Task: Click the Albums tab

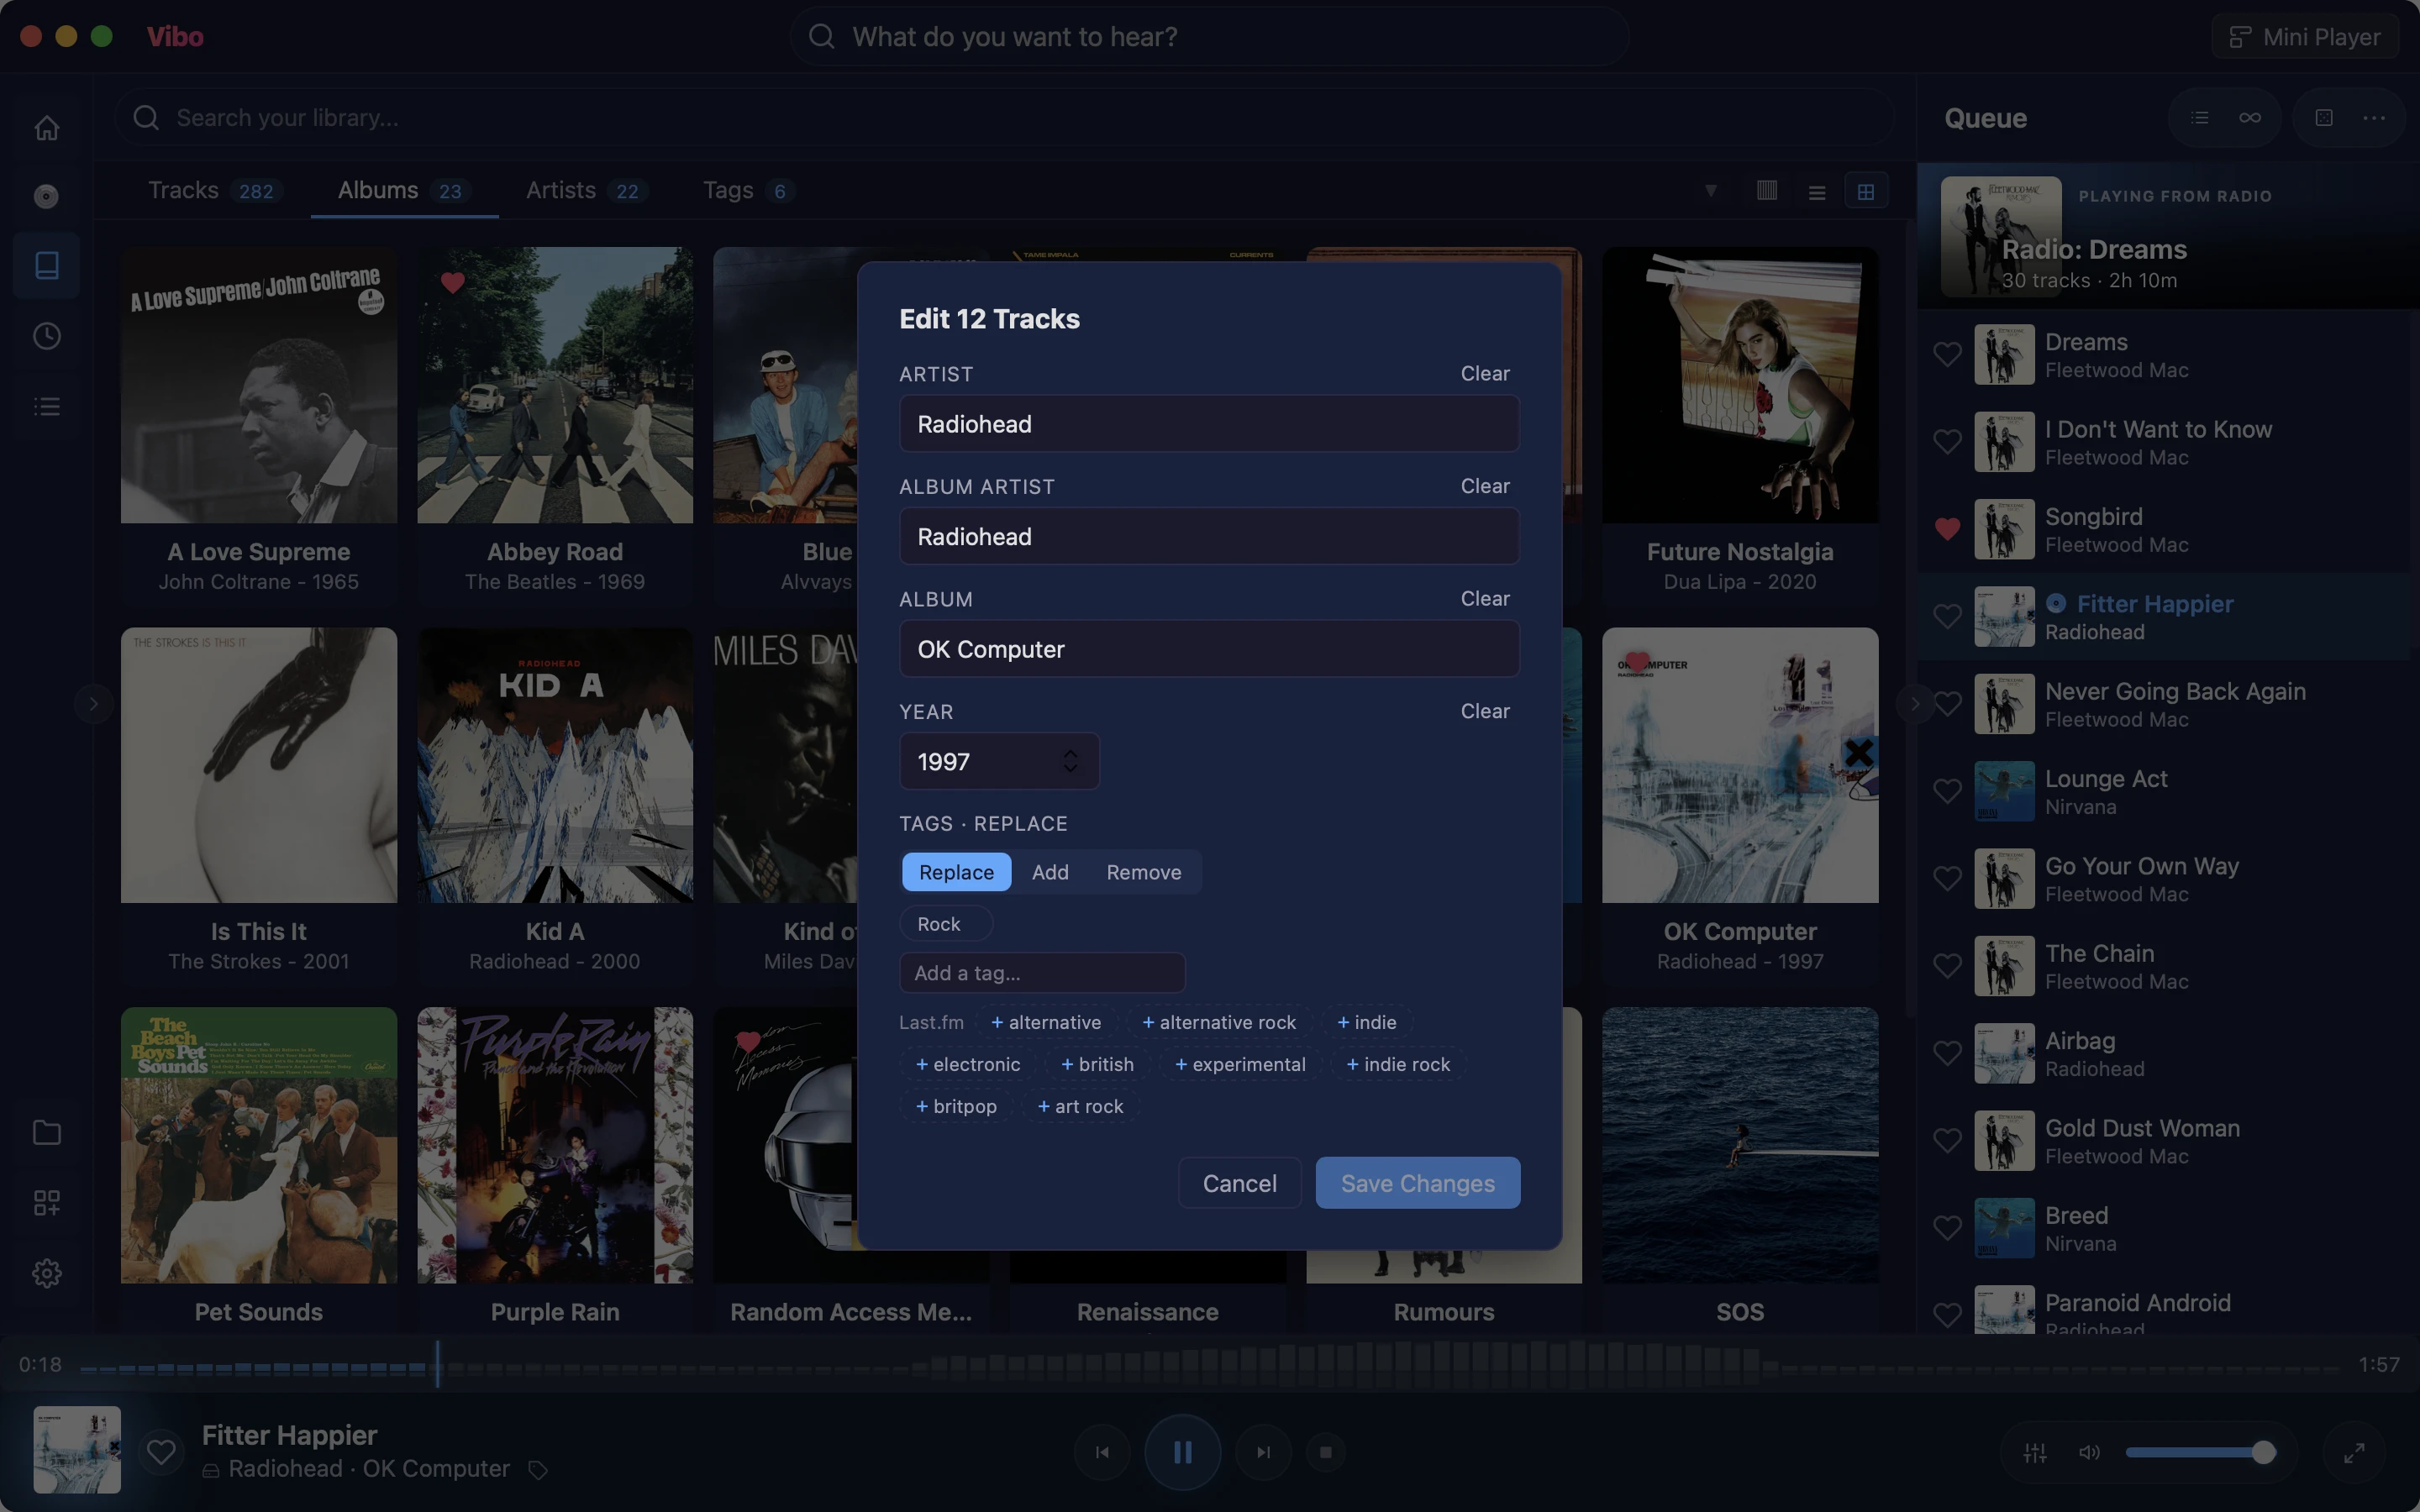Action: point(404,190)
